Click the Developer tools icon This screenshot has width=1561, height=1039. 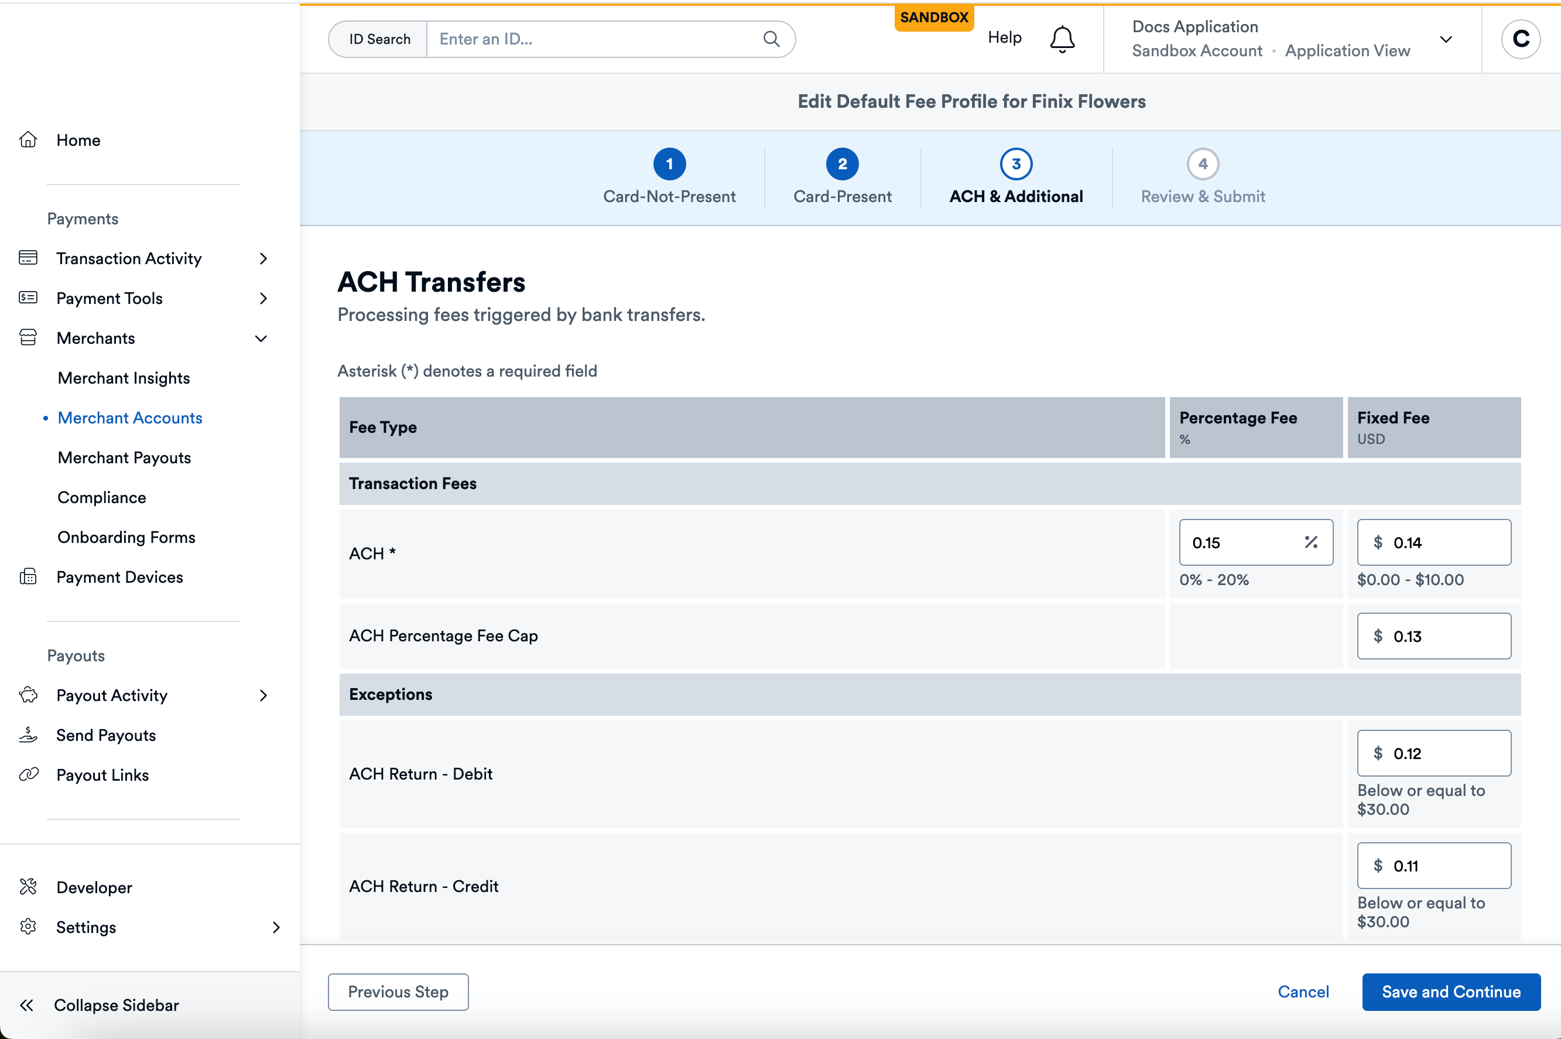28,887
